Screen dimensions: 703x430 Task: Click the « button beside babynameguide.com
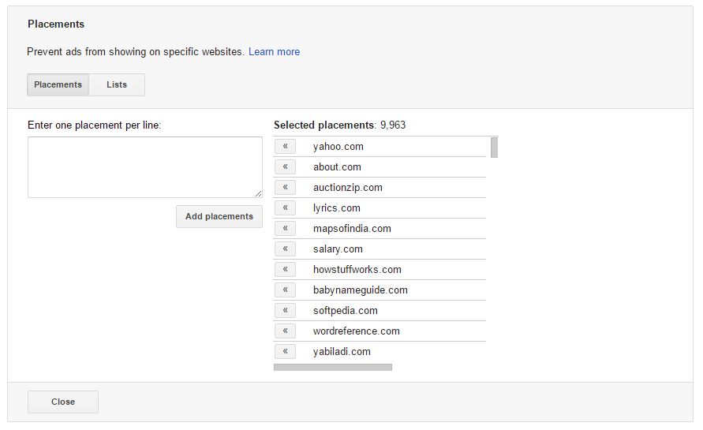pos(285,290)
